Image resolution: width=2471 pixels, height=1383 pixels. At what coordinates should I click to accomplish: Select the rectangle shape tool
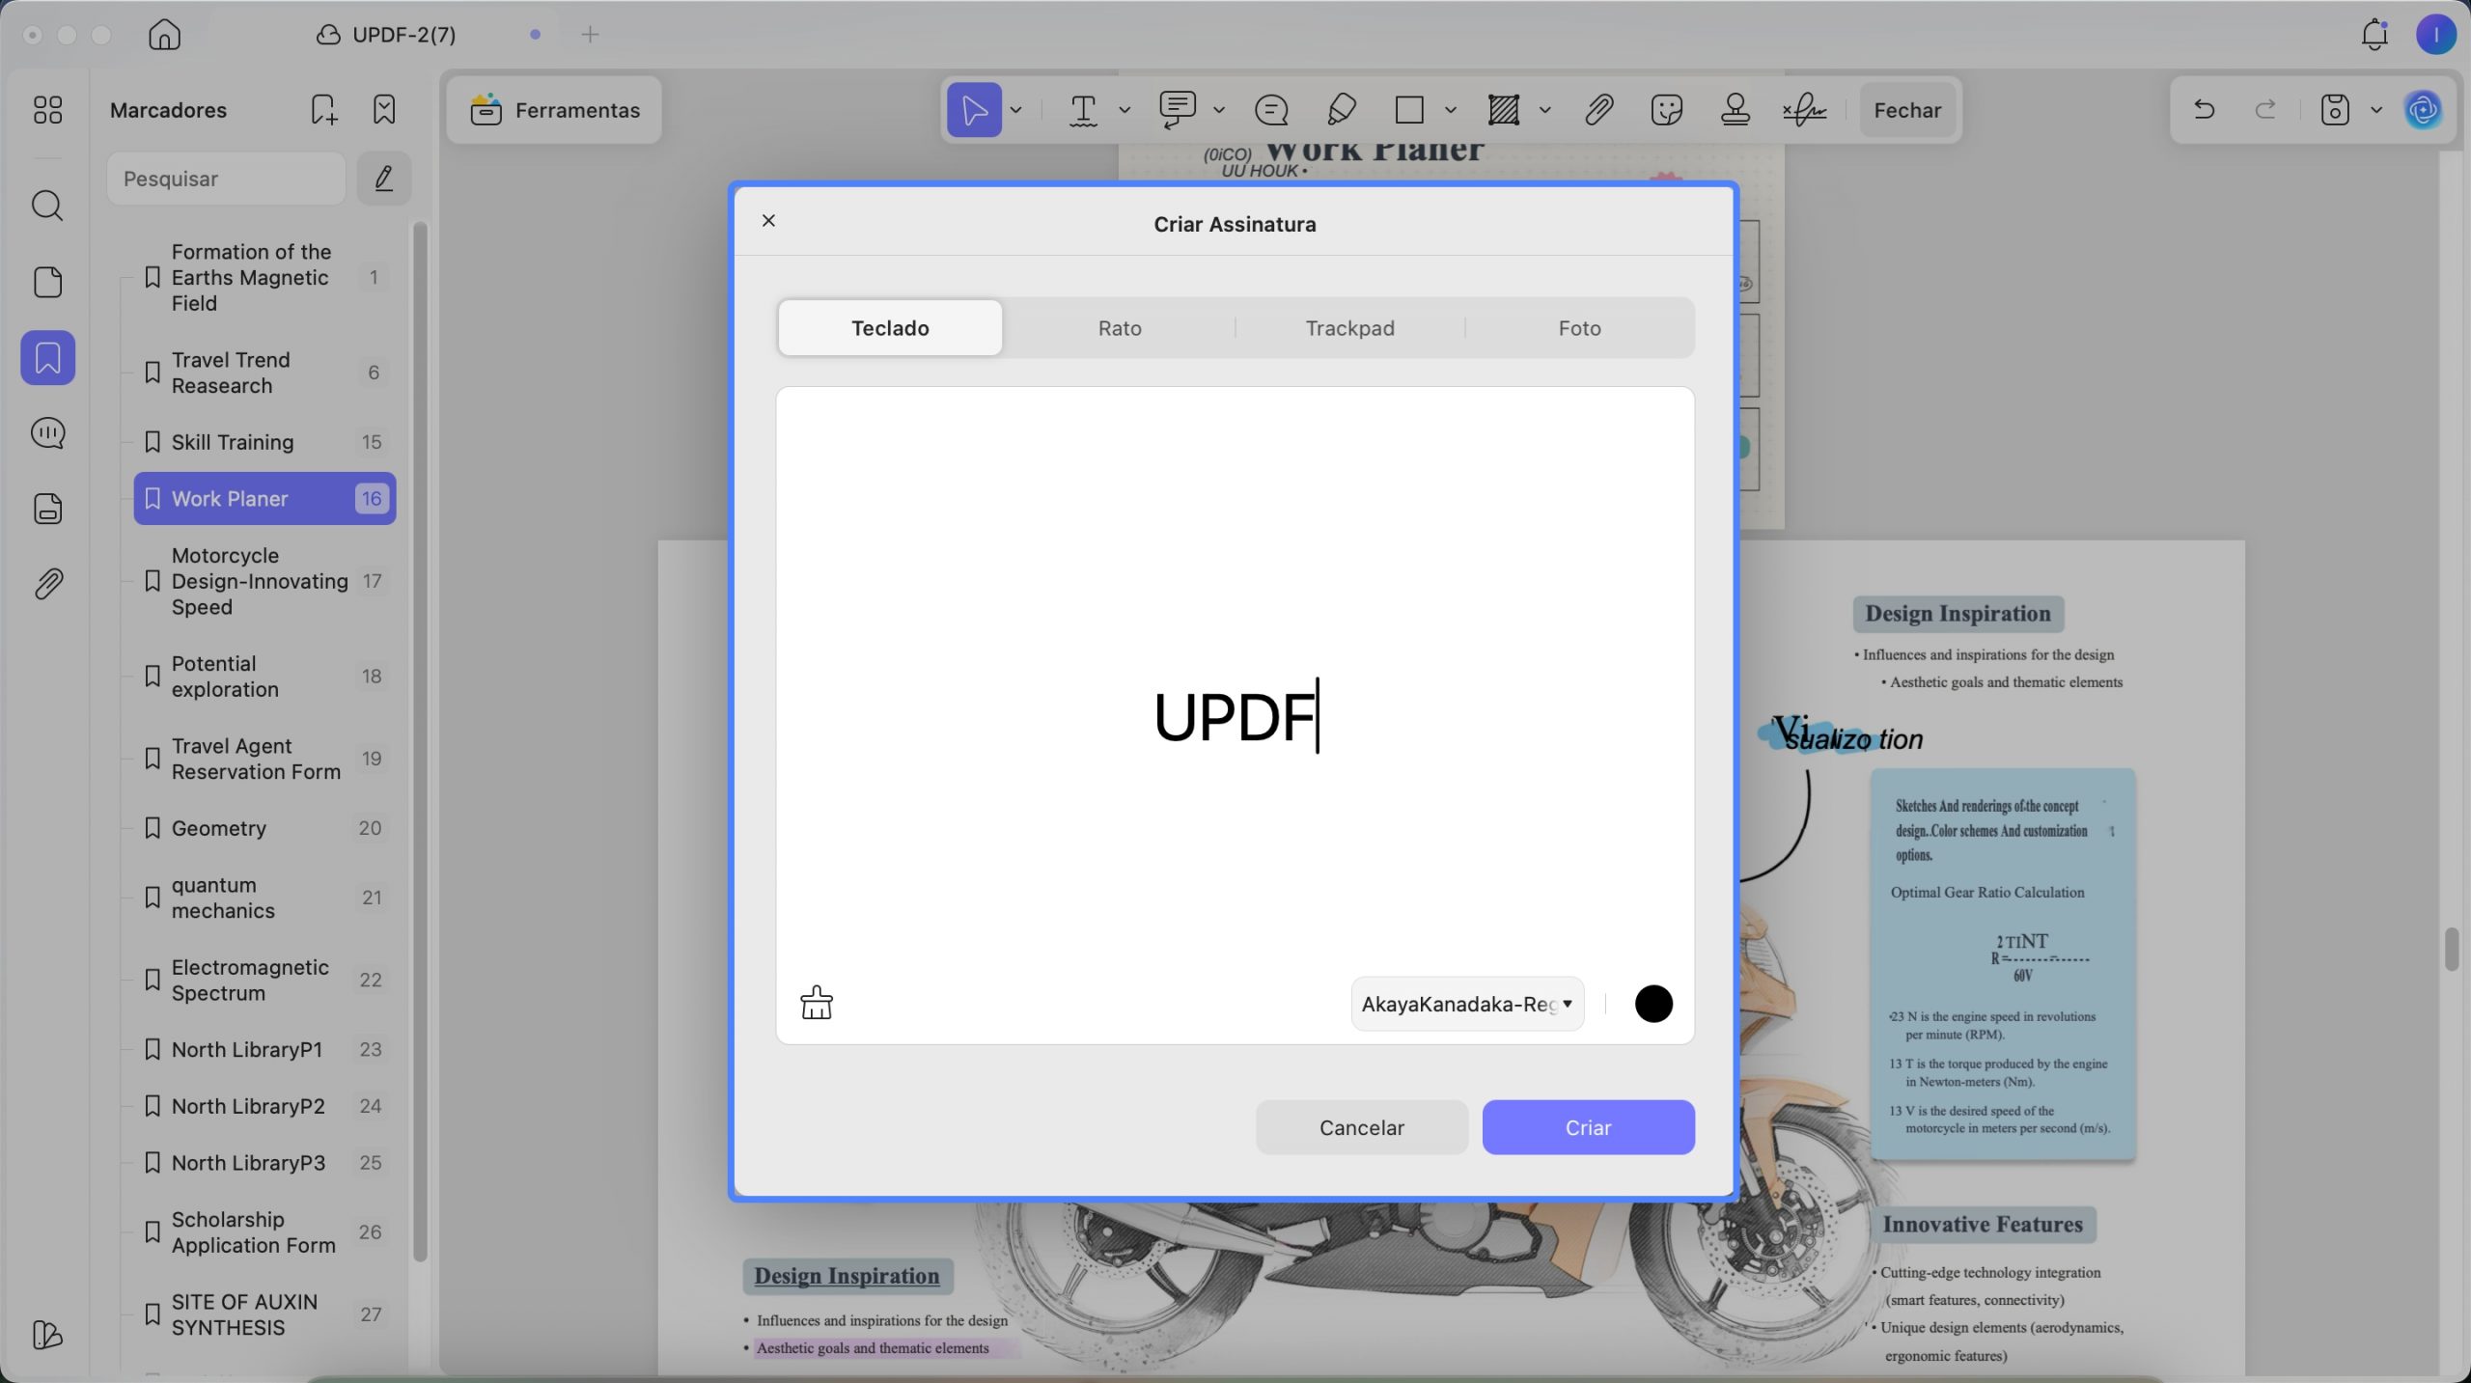pyautogui.click(x=1409, y=110)
